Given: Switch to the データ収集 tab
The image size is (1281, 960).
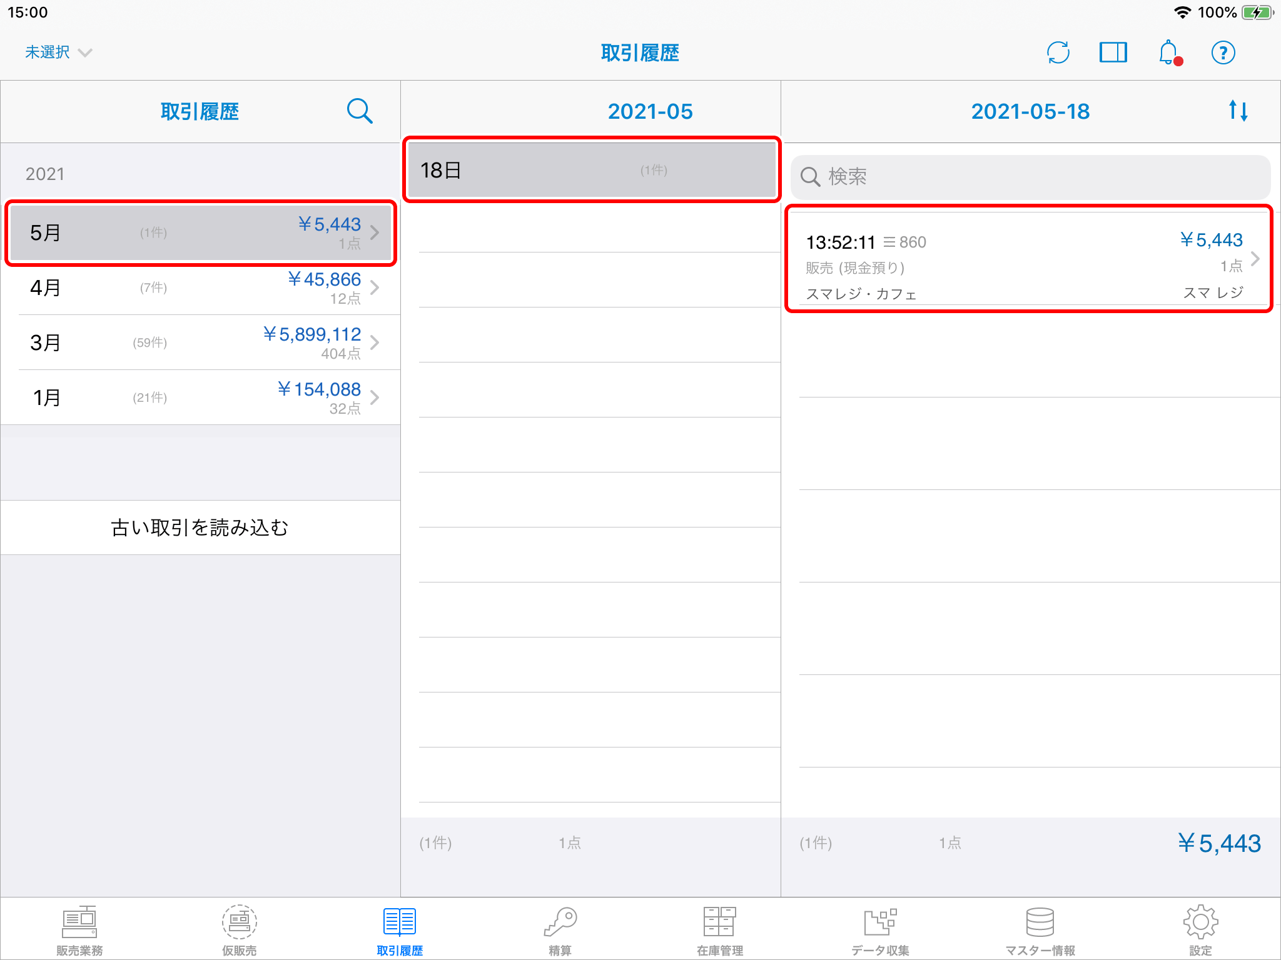Looking at the screenshot, I should [880, 930].
